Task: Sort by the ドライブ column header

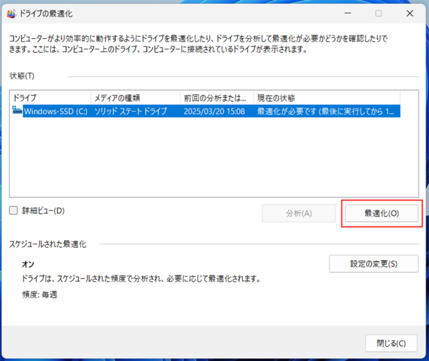Action: [50, 98]
